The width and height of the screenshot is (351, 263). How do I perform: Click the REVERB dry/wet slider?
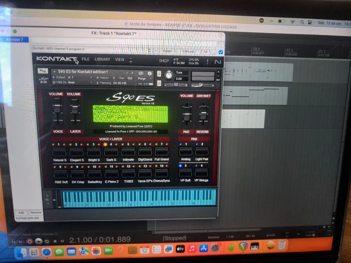pos(203,113)
